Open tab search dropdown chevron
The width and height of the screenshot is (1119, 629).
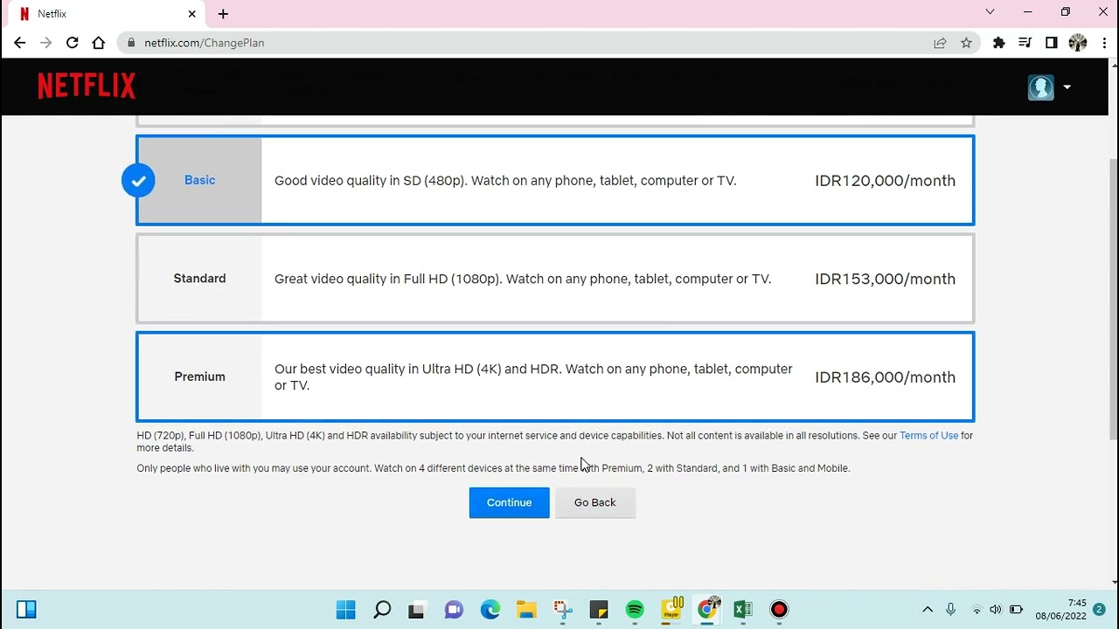(990, 12)
